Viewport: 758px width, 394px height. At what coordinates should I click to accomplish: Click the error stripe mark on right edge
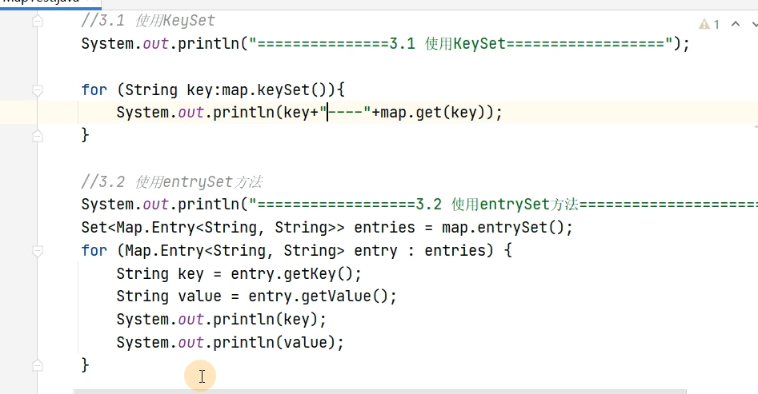(755, 125)
